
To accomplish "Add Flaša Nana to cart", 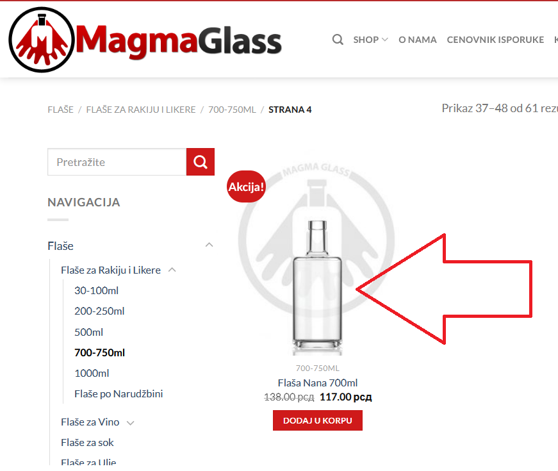I will point(317,420).
